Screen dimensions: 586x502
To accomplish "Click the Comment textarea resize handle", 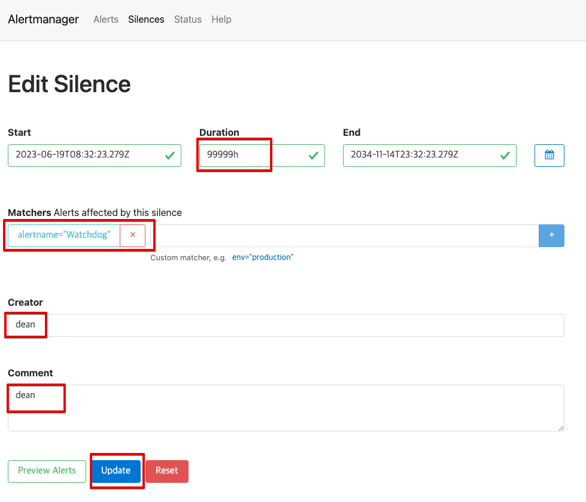I will (561, 428).
